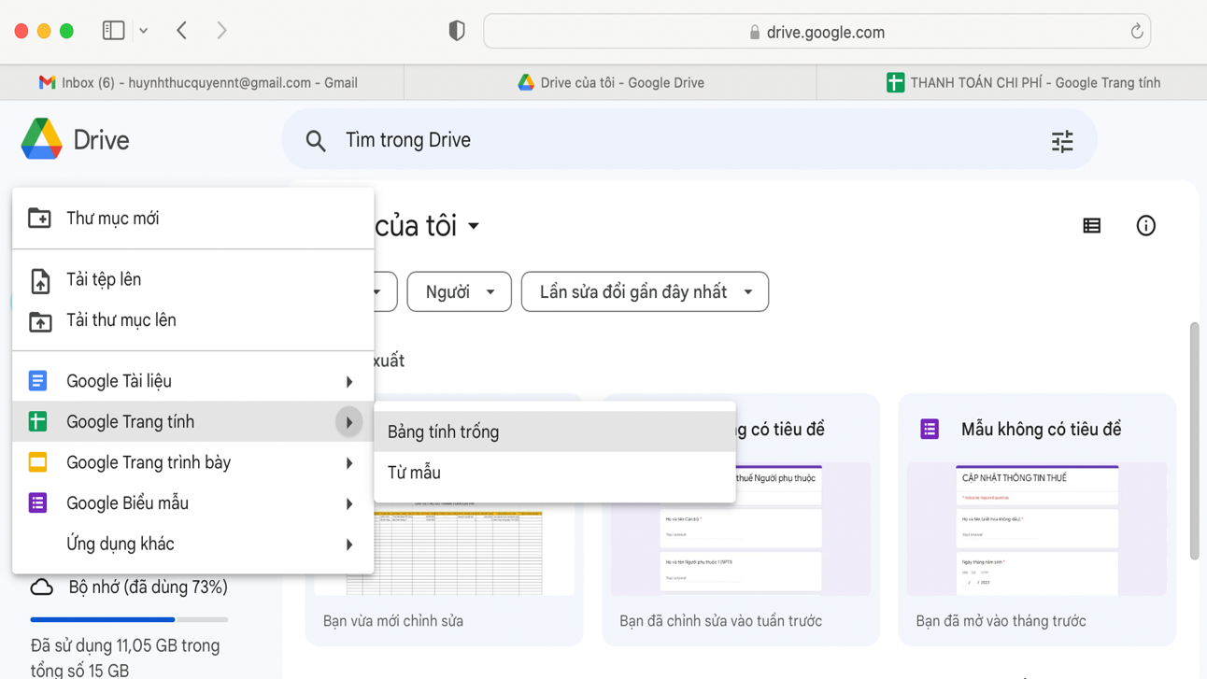Switch to THANH TOÁN CHI PHÍ tab
The height and width of the screenshot is (679, 1207).
1012,82
